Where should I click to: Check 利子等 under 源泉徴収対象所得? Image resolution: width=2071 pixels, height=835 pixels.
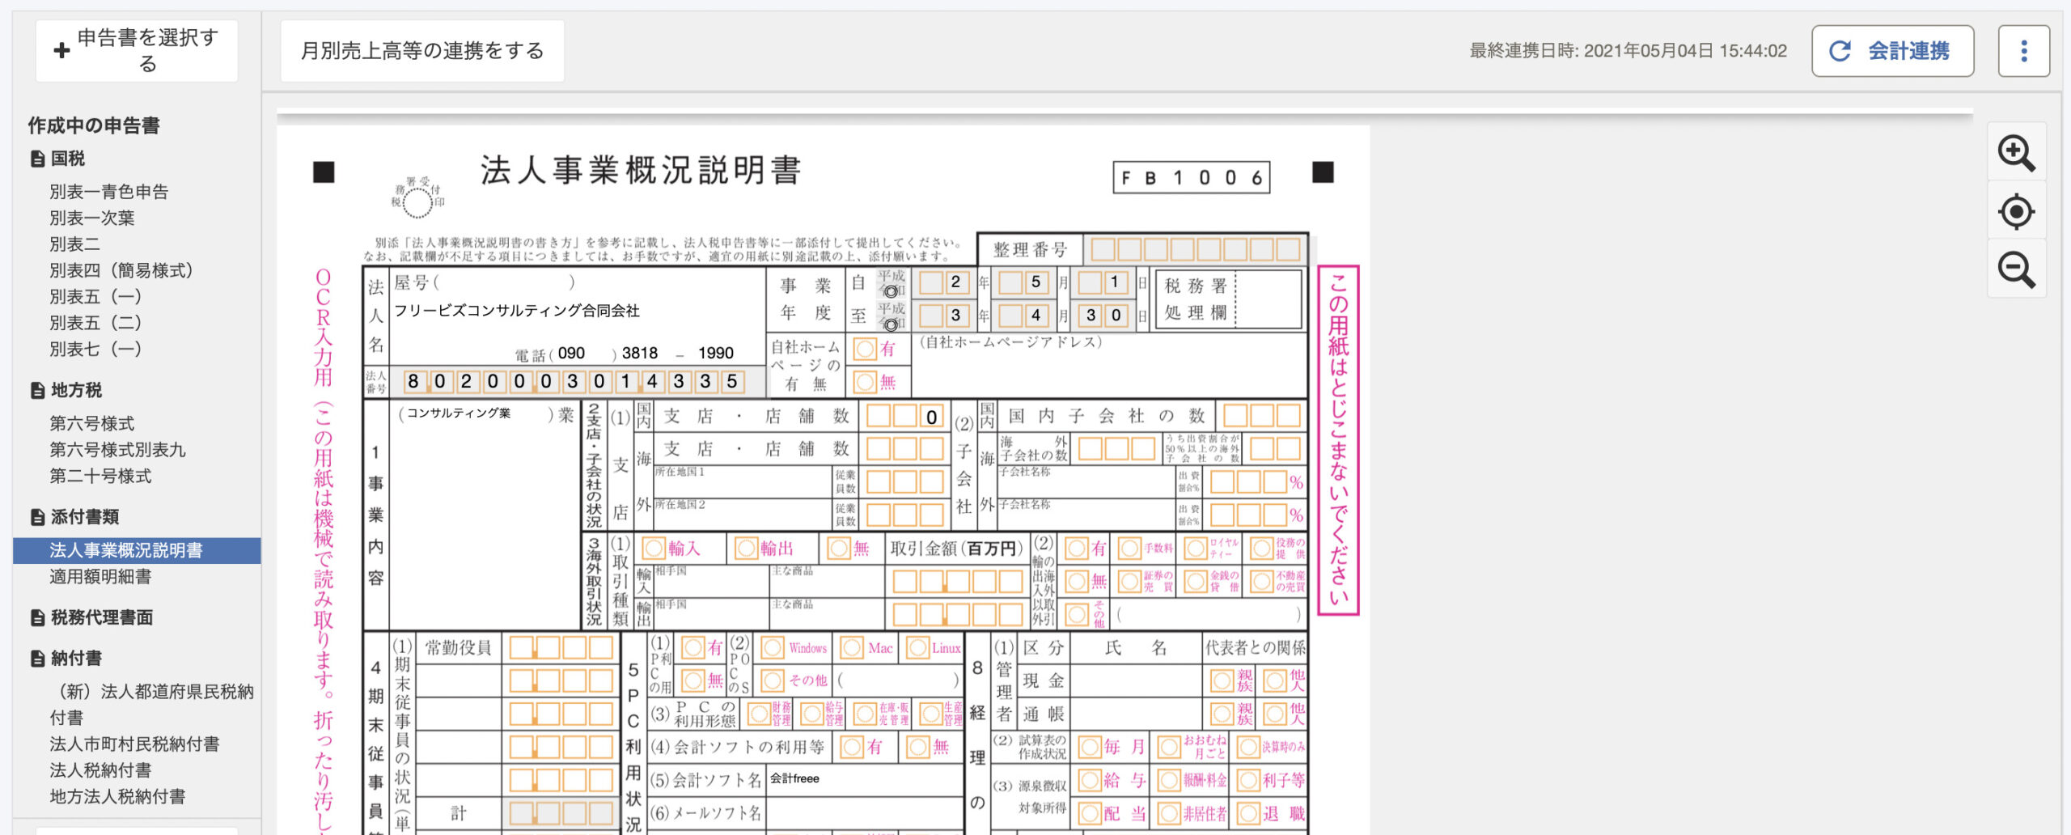pos(1248,780)
